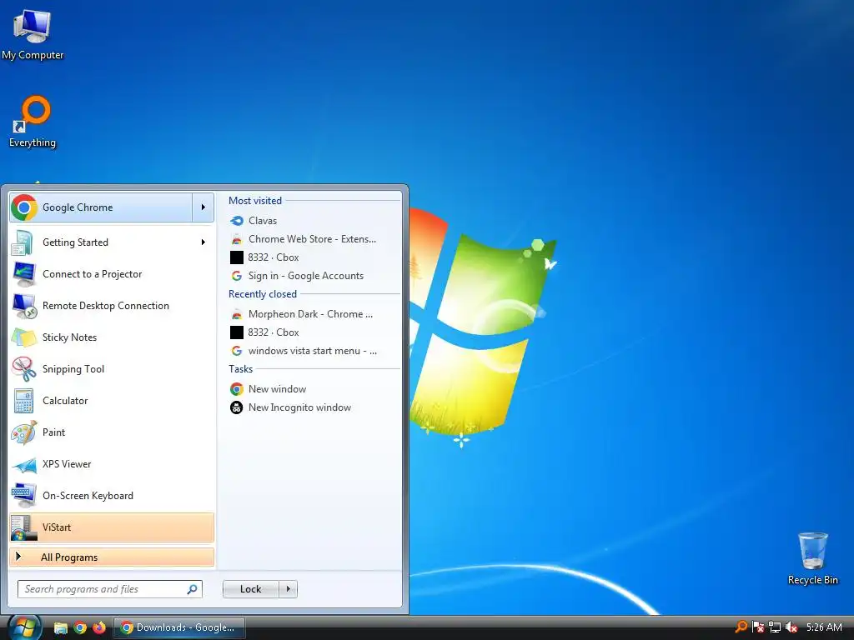Launch Chrome from taskbar quick launch

click(80, 628)
